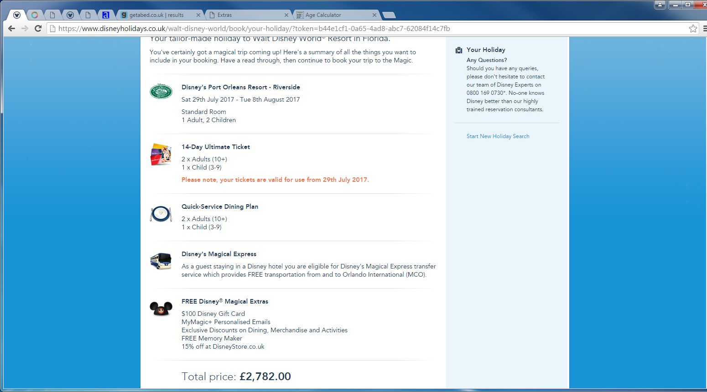Open a new browser tab
707x392 pixels.
click(389, 15)
